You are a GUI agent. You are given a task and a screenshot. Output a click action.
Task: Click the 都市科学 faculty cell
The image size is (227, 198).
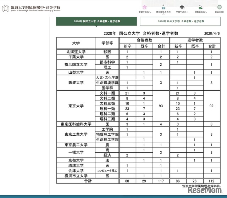point(107,62)
